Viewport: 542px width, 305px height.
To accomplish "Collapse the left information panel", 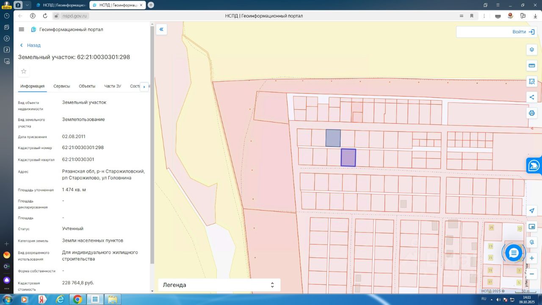I will [161, 29].
